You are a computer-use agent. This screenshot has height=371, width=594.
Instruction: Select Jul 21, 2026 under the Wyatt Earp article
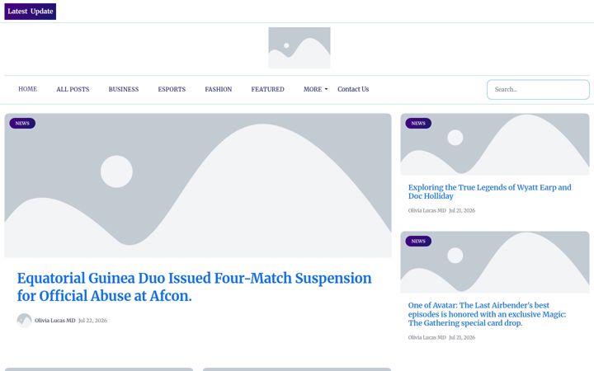pos(462,210)
